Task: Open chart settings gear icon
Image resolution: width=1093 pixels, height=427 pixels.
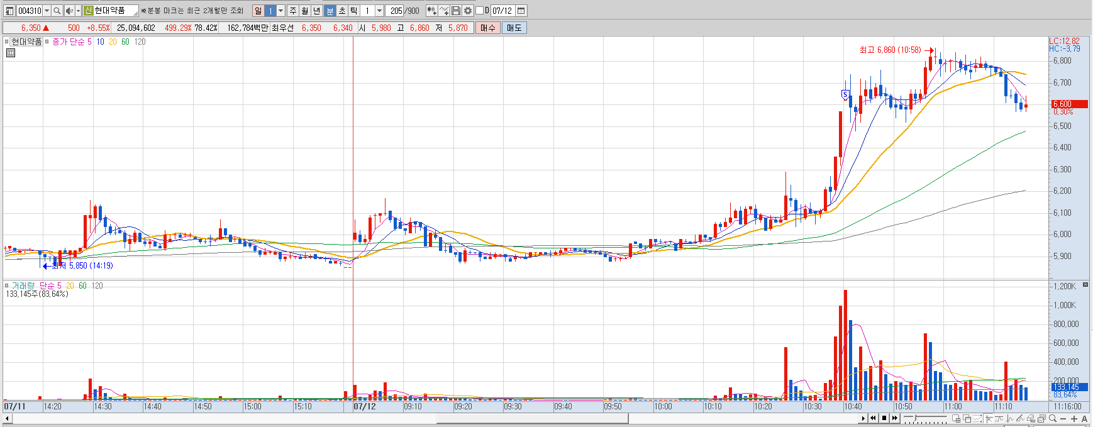Action: (468, 11)
